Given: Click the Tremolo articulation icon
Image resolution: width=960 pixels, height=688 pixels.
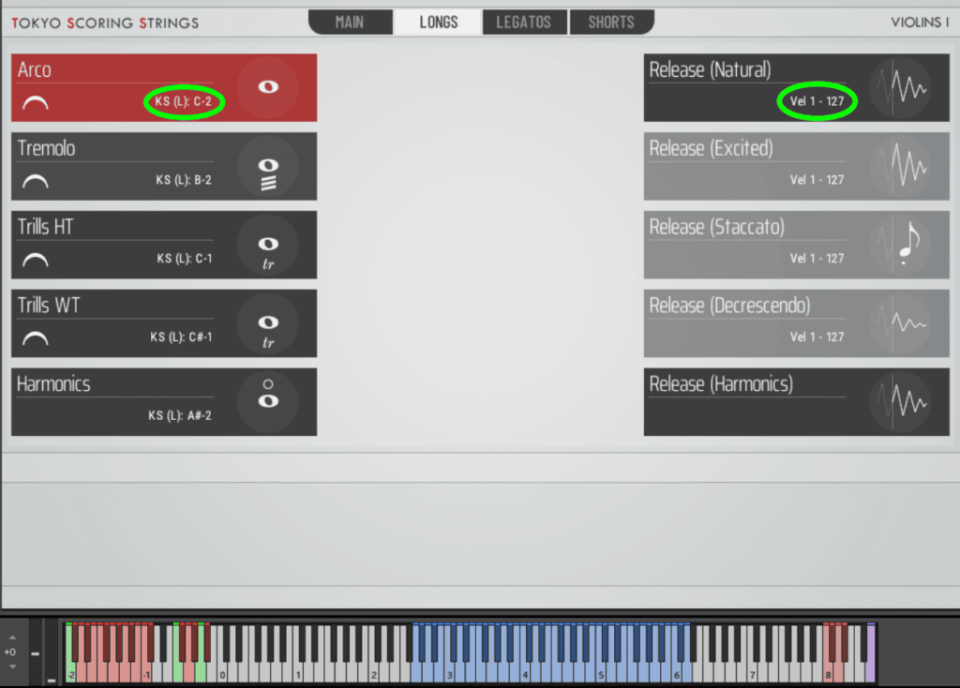Looking at the screenshot, I should [x=268, y=167].
